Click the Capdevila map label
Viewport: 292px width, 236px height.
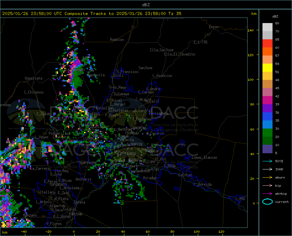click(x=96, y=75)
